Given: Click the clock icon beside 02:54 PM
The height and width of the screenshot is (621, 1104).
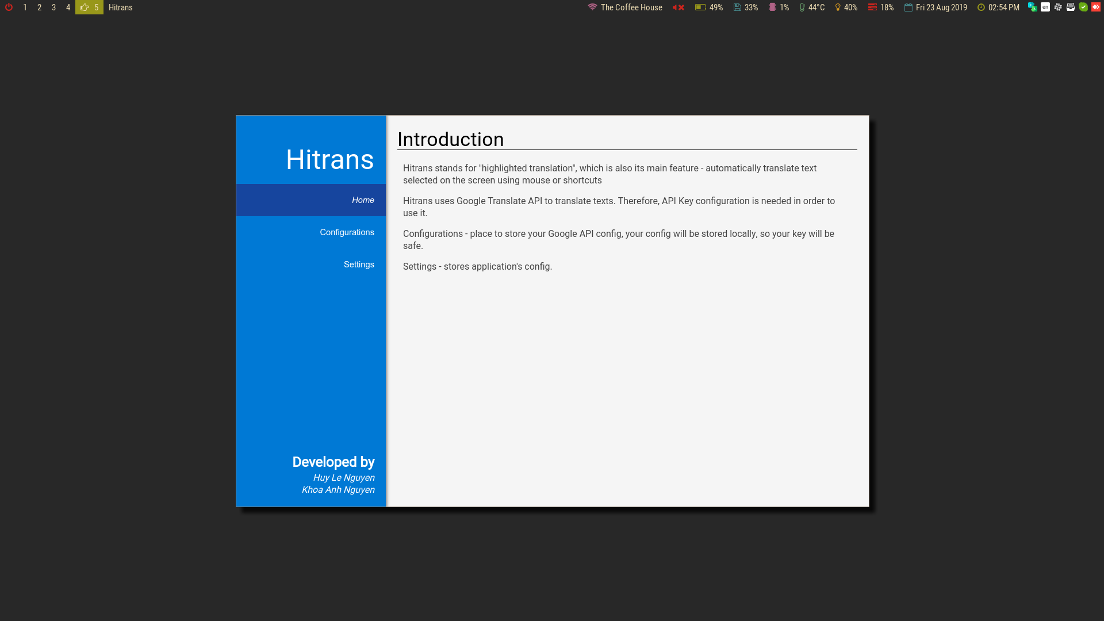Looking at the screenshot, I should coord(981,7).
